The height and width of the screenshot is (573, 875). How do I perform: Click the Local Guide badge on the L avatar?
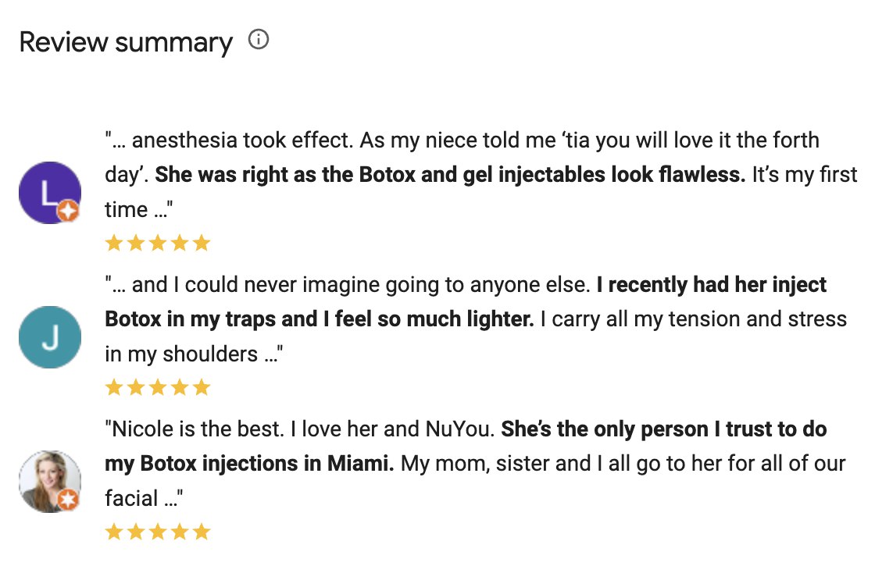[x=66, y=209]
